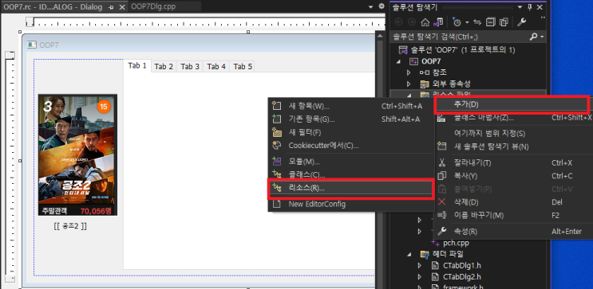Select the movie poster picture control
Image resolution: width=593 pixels, height=289 pixels.
click(77, 155)
